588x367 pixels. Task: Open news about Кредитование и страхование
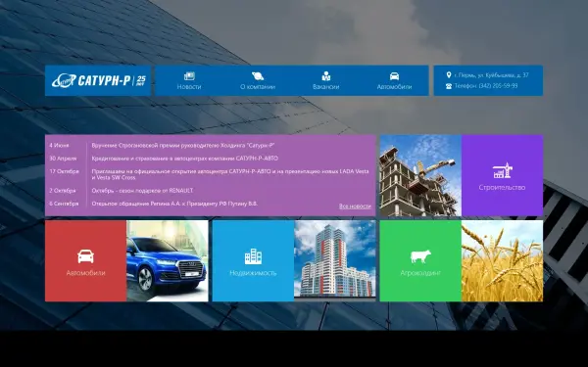tap(185, 159)
